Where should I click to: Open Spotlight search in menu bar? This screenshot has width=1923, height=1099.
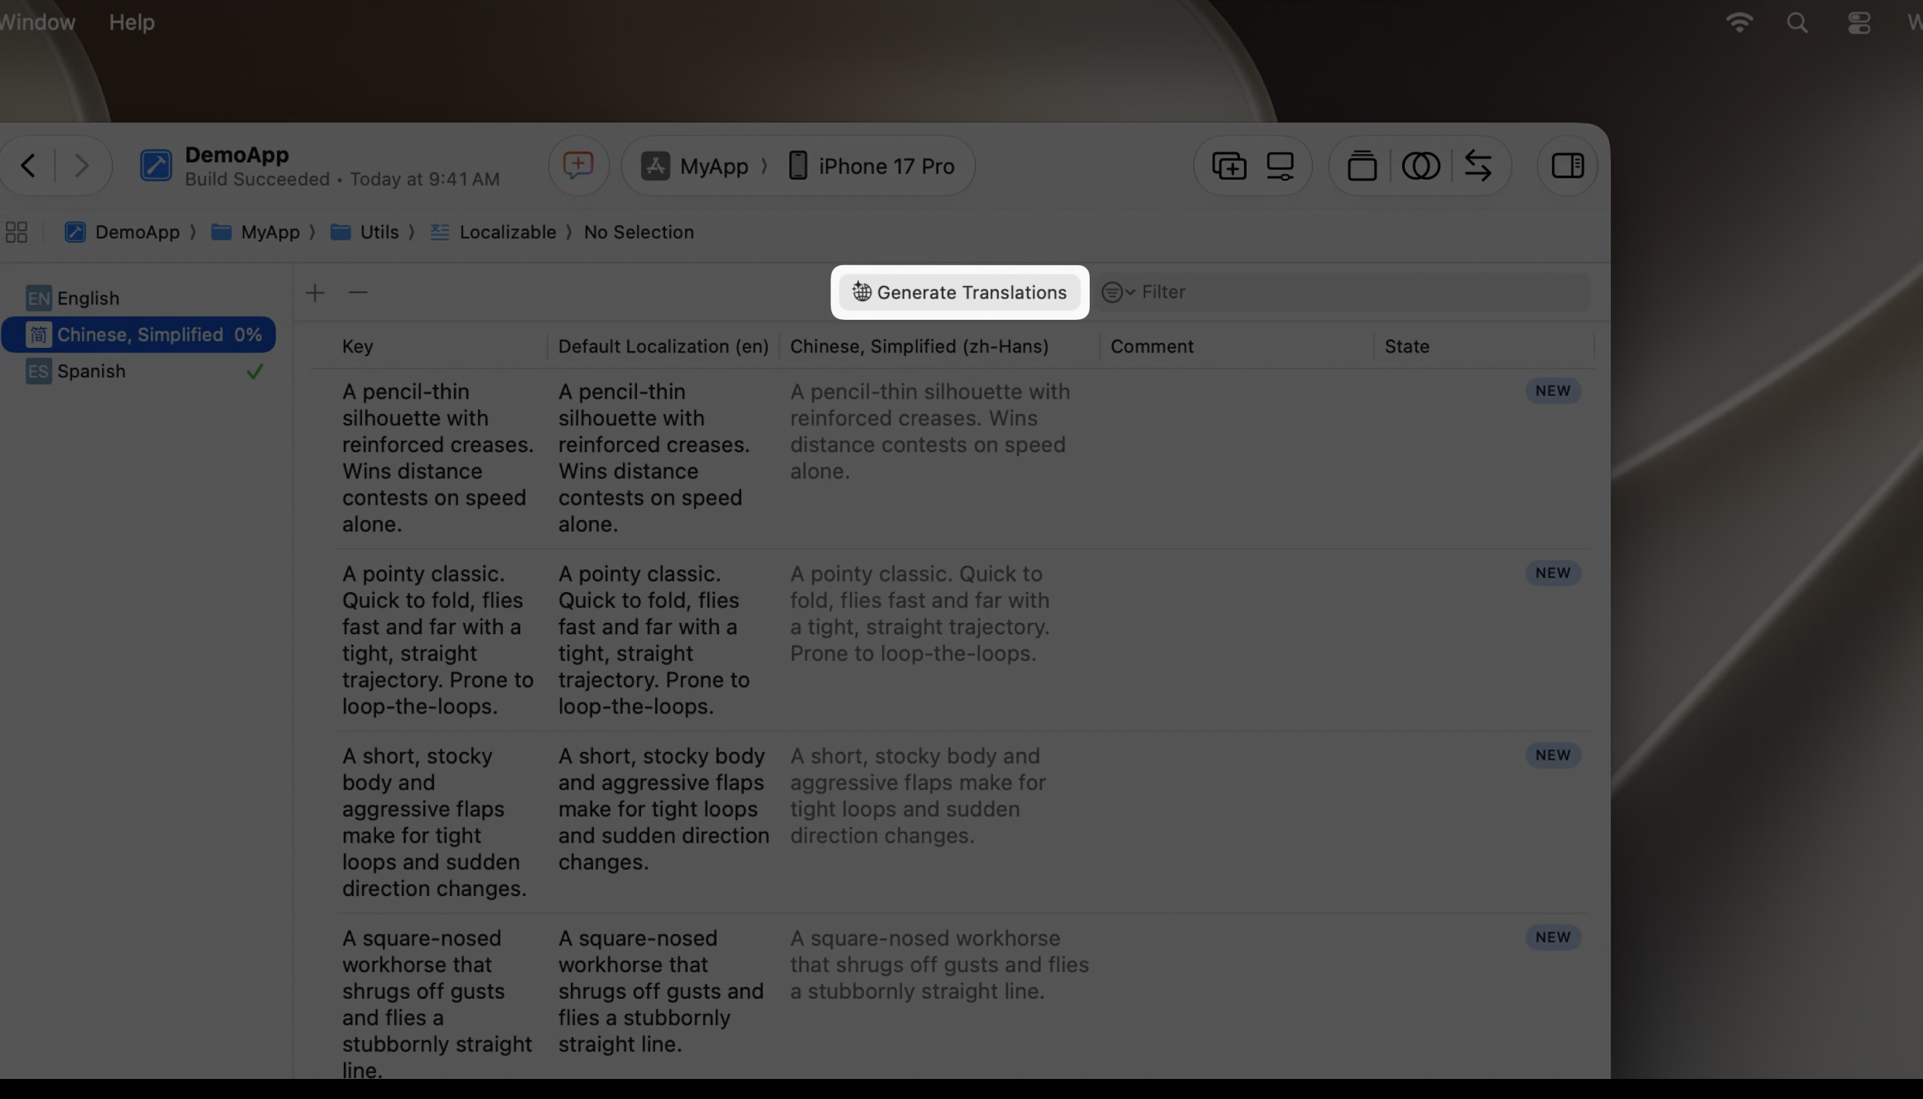click(1797, 23)
